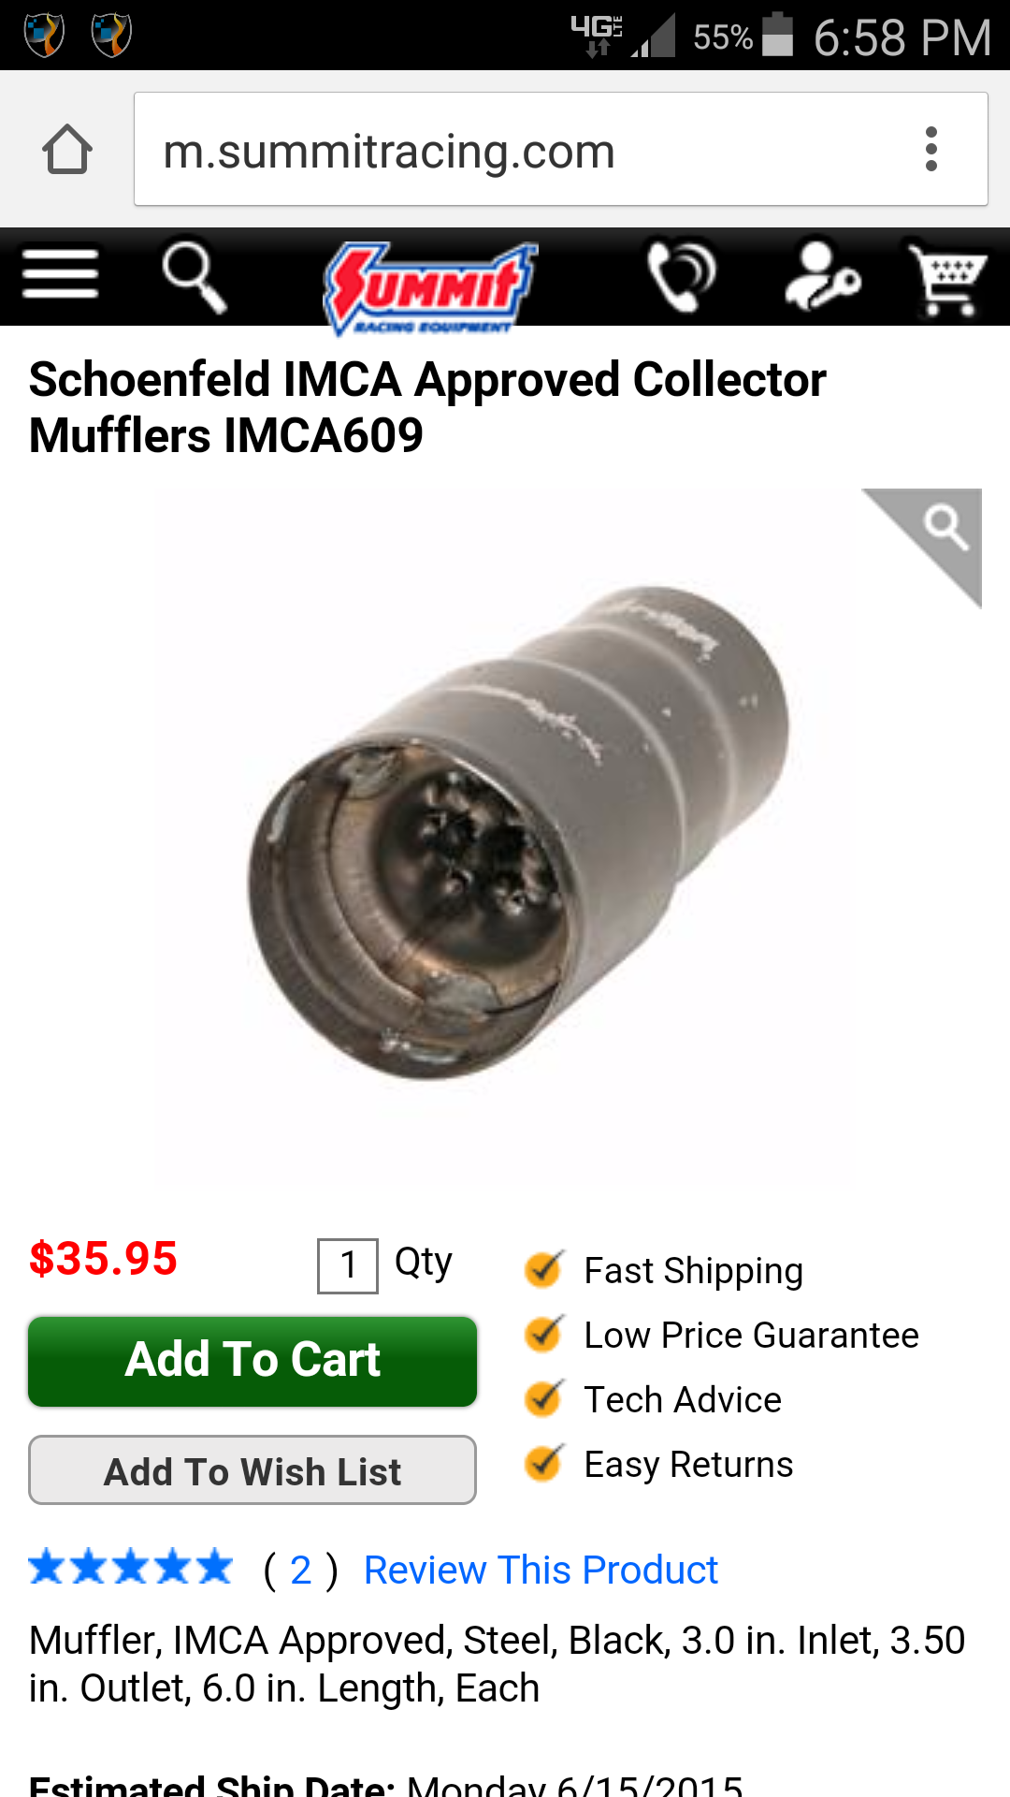Tap the site search magnifier icon
The height and width of the screenshot is (1797, 1010).
pyautogui.click(x=195, y=276)
